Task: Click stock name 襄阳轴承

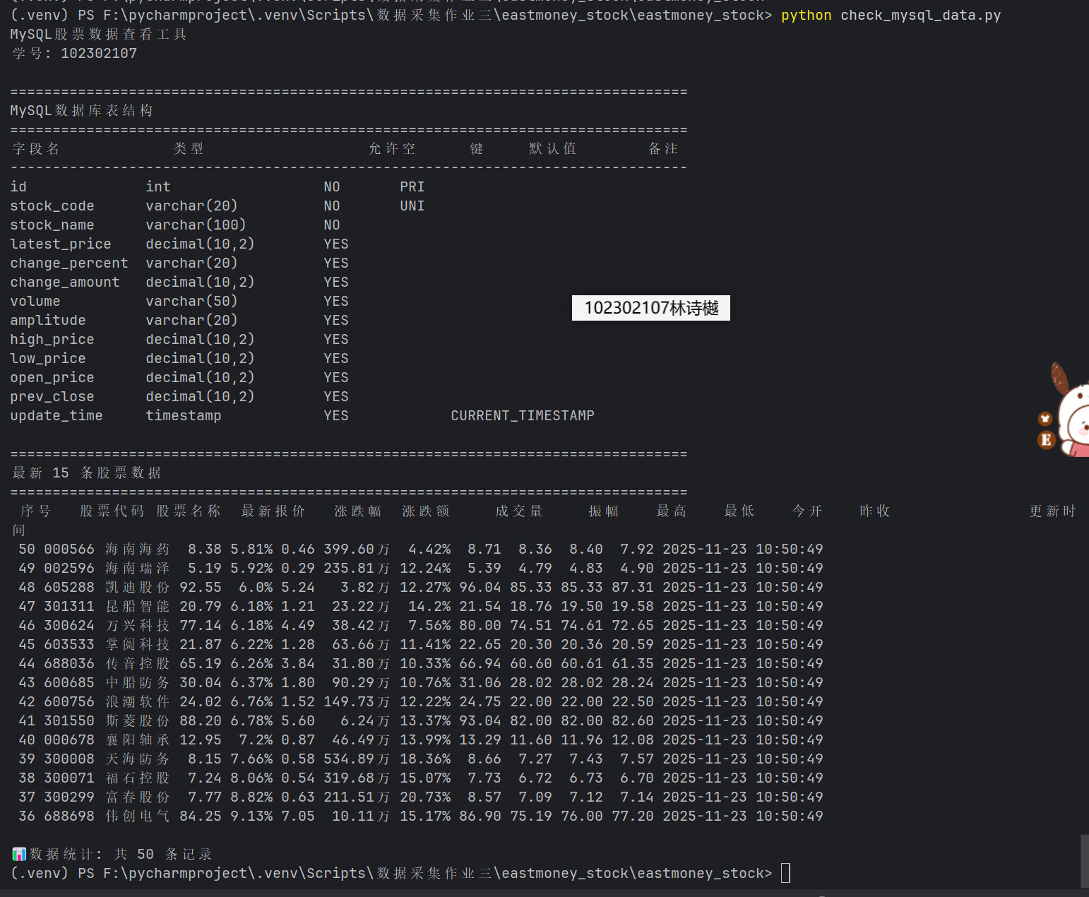Action: tap(138, 739)
